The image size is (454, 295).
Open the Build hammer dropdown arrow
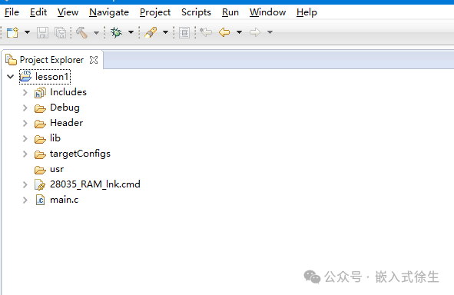pyautogui.click(x=97, y=32)
